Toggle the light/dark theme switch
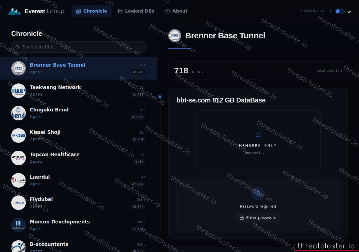 pyautogui.click(x=340, y=11)
